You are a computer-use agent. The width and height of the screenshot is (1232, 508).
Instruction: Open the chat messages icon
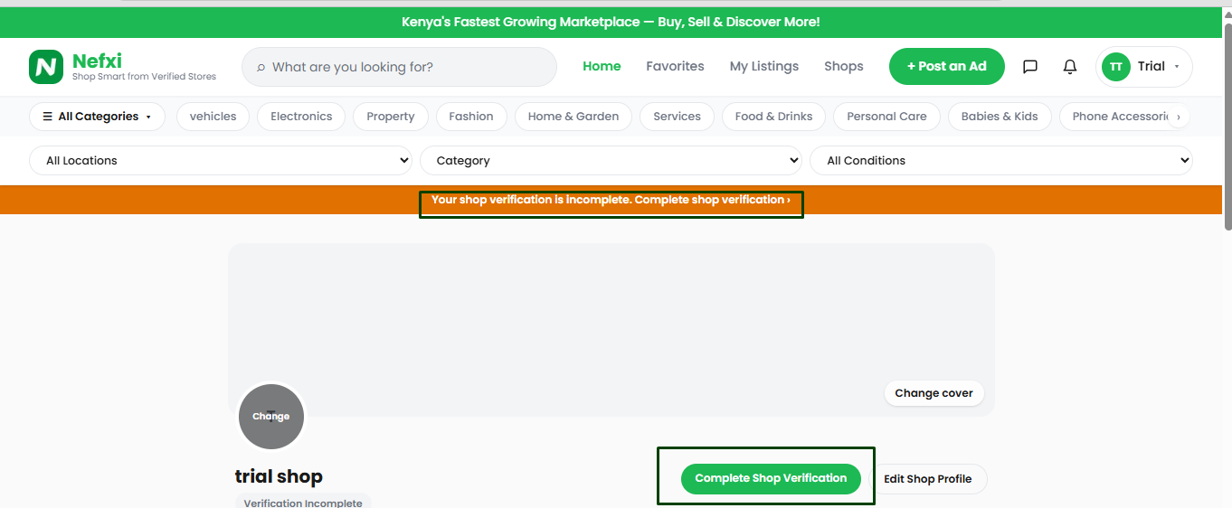(1029, 67)
